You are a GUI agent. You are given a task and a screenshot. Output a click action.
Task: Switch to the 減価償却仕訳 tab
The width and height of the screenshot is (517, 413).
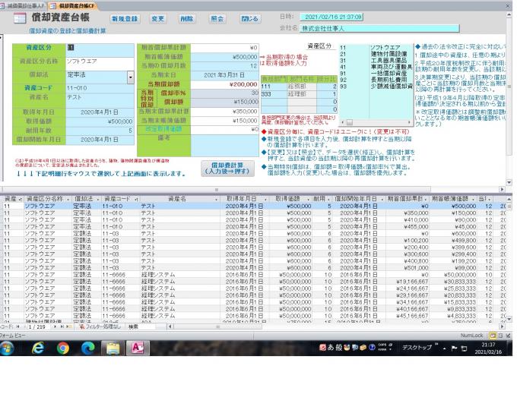[24, 5]
